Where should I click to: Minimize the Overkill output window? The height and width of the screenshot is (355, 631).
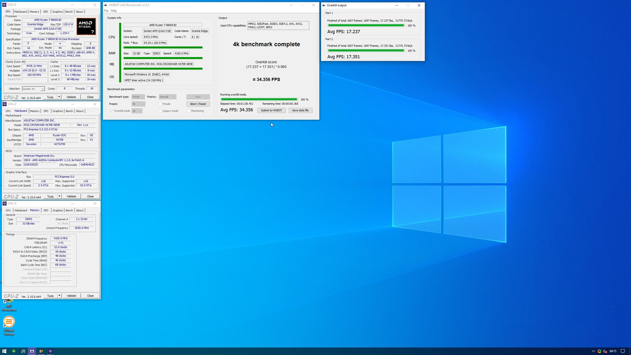pos(397,5)
